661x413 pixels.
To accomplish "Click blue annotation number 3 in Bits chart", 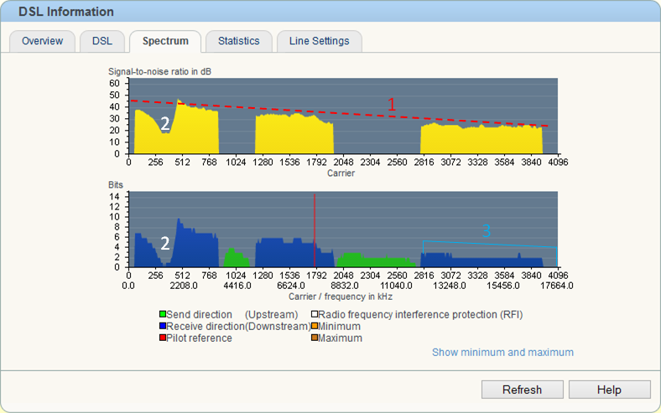I will [x=486, y=230].
